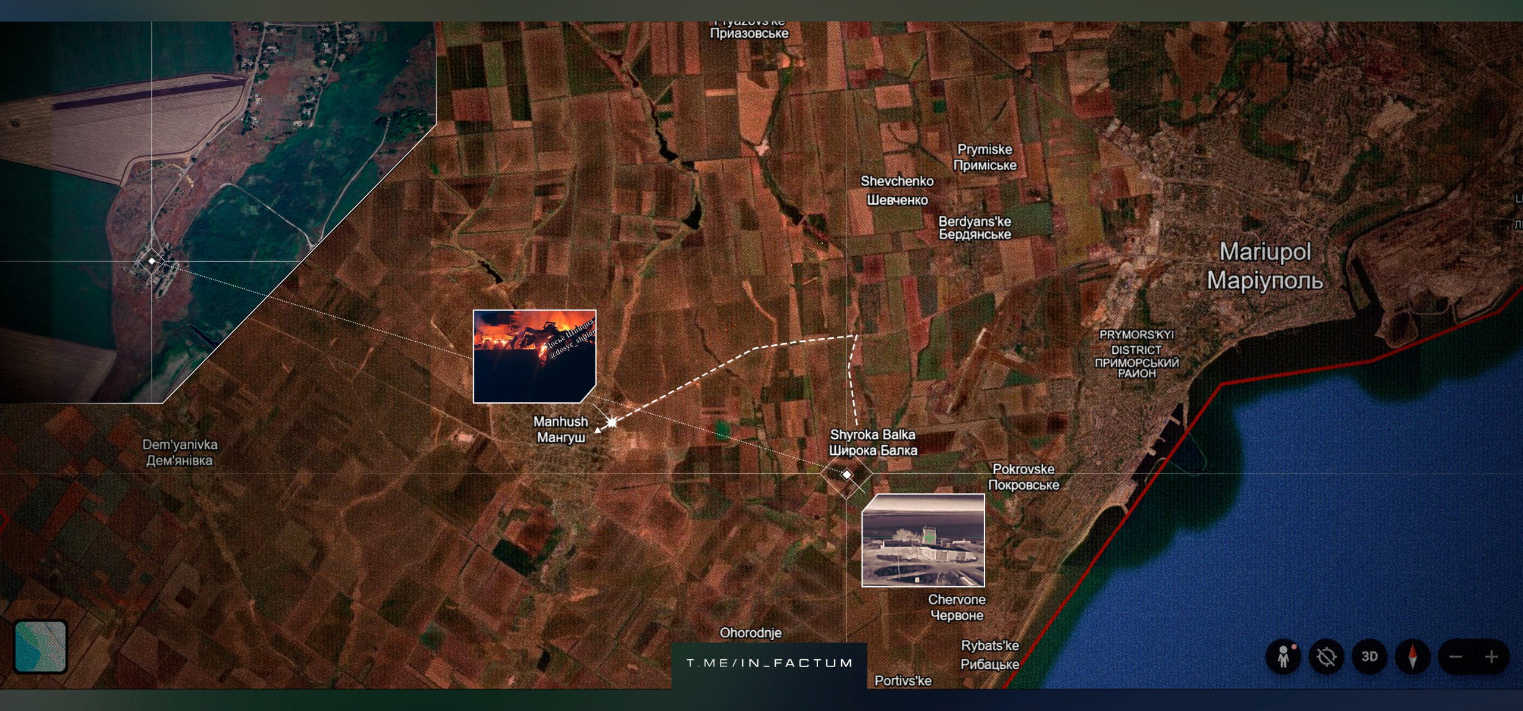
Task: Click the diamond marker in the inset map
Action: (152, 261)
